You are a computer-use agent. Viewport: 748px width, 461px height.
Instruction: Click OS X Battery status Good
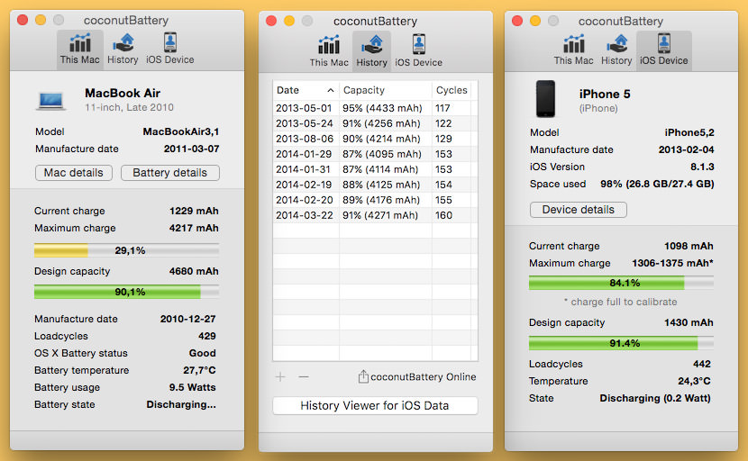click(202, 353)
